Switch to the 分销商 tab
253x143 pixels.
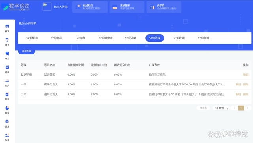click(x=81, y=38)
